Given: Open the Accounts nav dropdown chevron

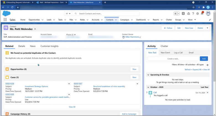Looking at the screenshot, I should point(102,20).
